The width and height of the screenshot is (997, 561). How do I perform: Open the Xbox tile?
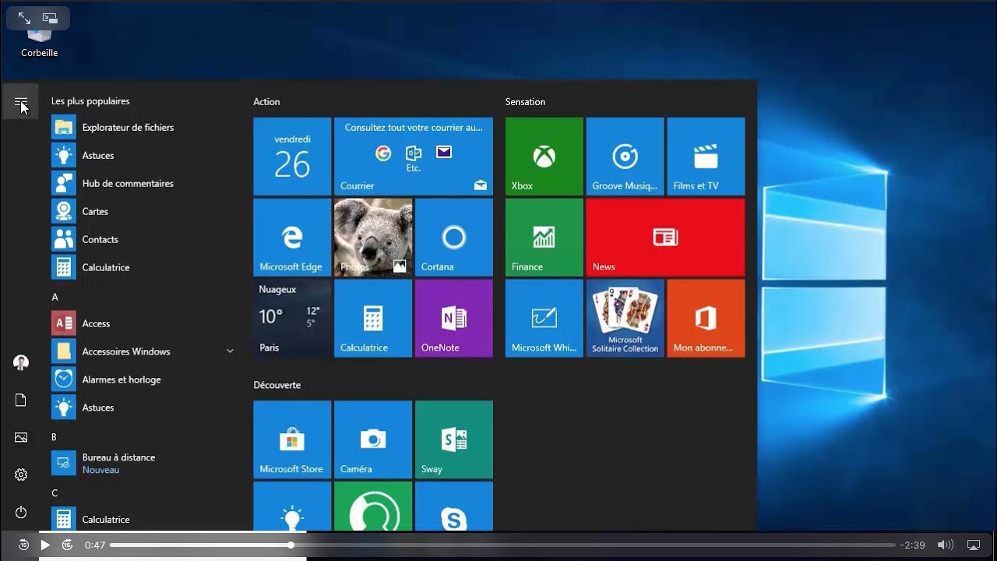(544, 157)
